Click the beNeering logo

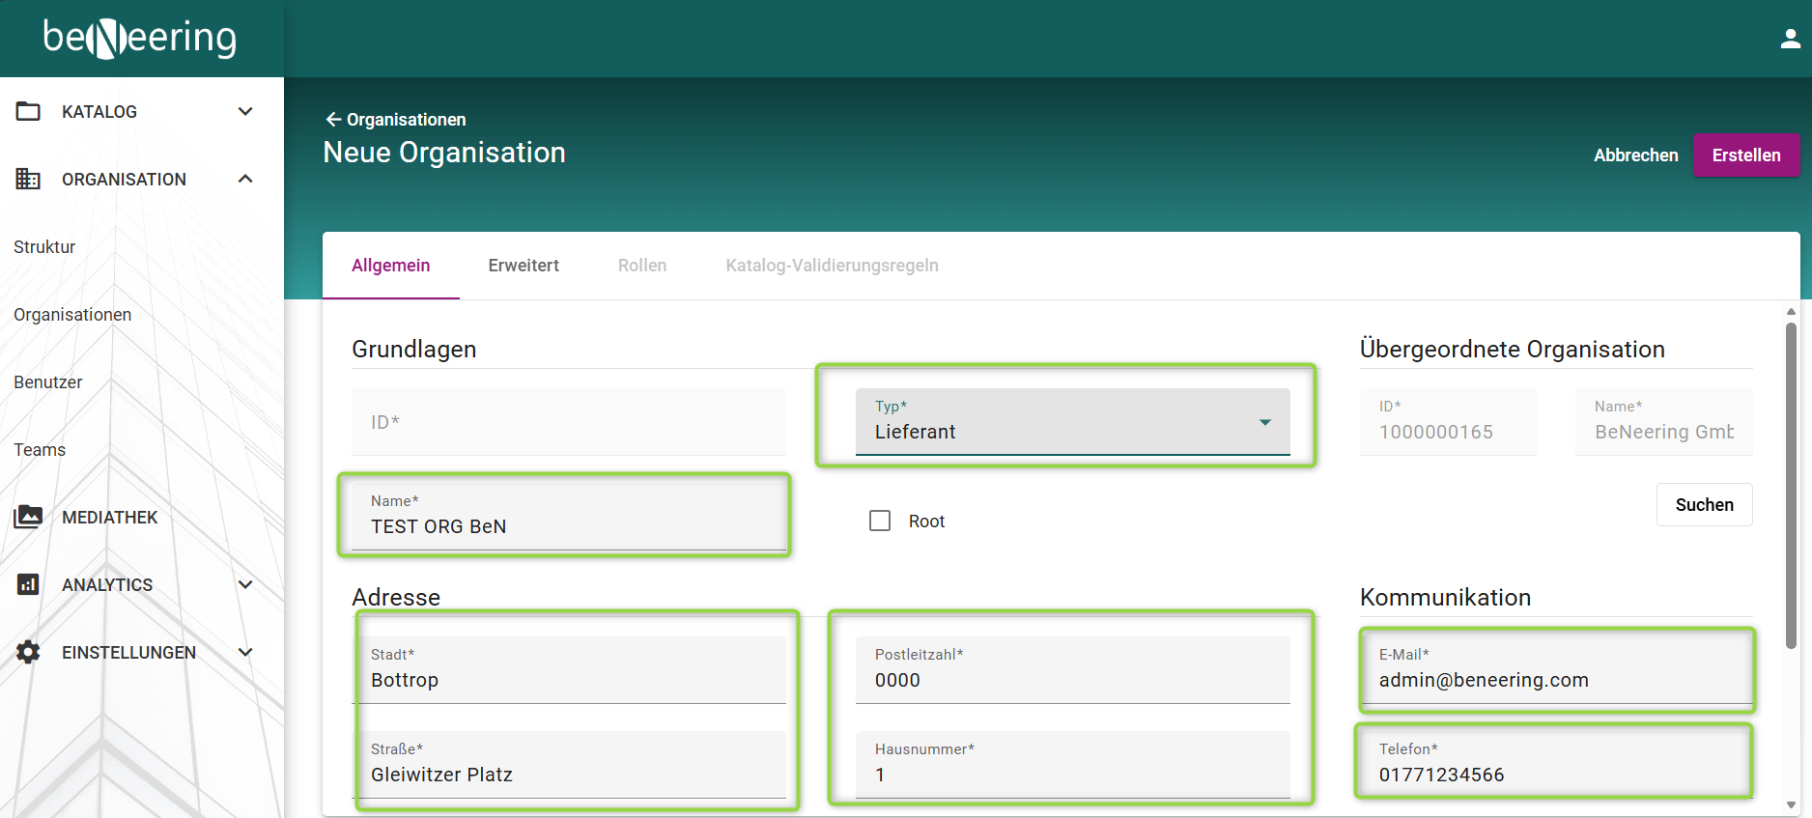(x=140, y=39)
